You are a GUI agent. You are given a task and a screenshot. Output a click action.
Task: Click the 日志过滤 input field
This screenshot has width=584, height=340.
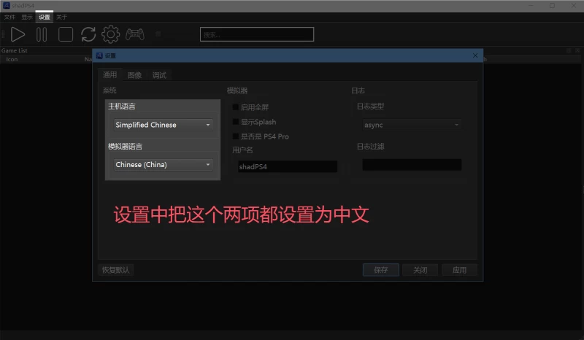pos(412,165)
